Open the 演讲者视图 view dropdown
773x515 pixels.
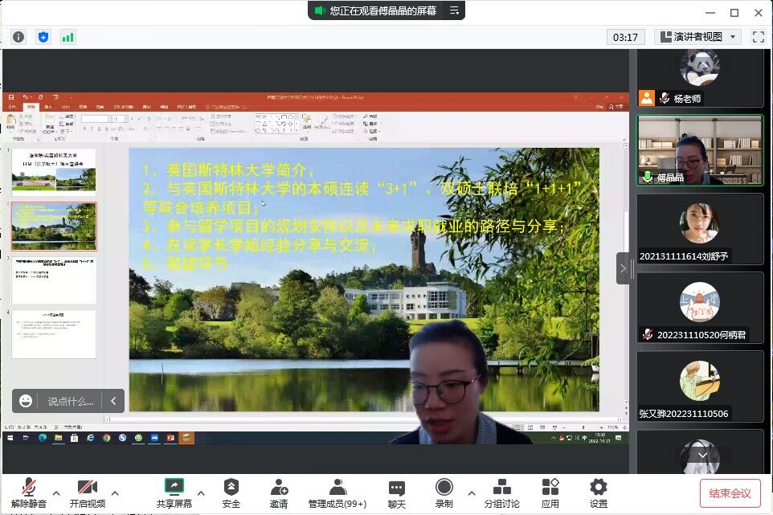coord(697,37)
